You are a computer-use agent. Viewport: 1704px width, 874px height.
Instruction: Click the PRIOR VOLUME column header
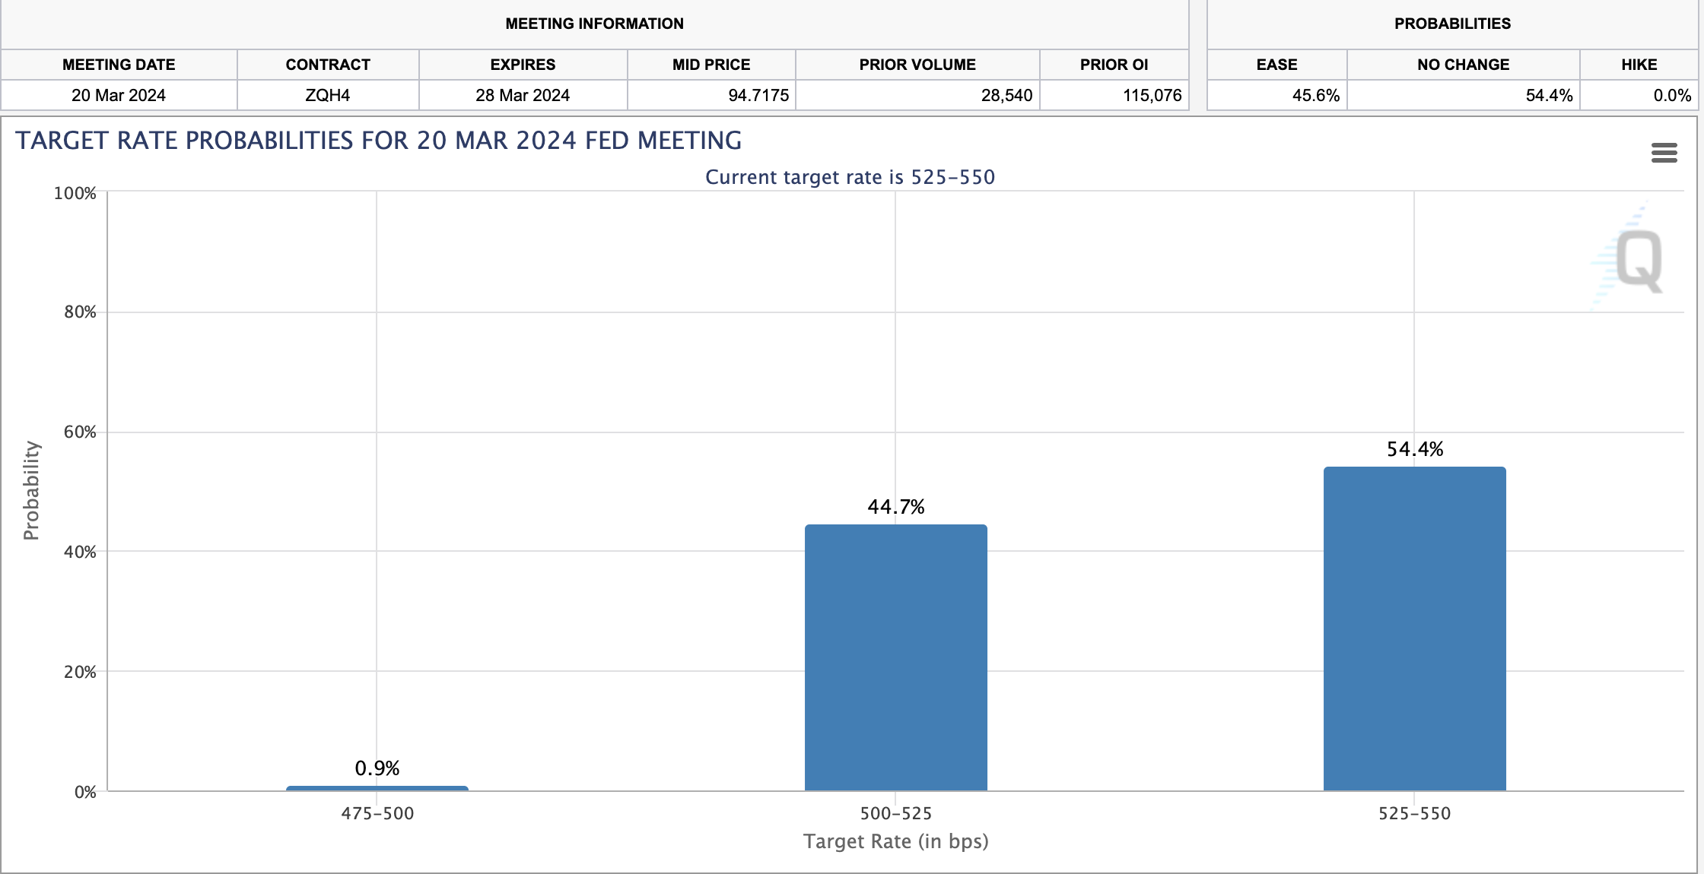[917, 65]
